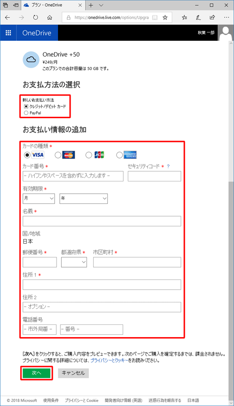Go to the browser home page
Viewport: 234px width, 406px height.
(50, 17)
